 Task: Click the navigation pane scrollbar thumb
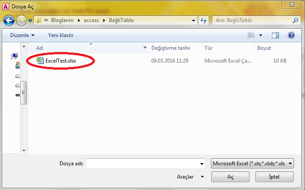pos(23,93)
